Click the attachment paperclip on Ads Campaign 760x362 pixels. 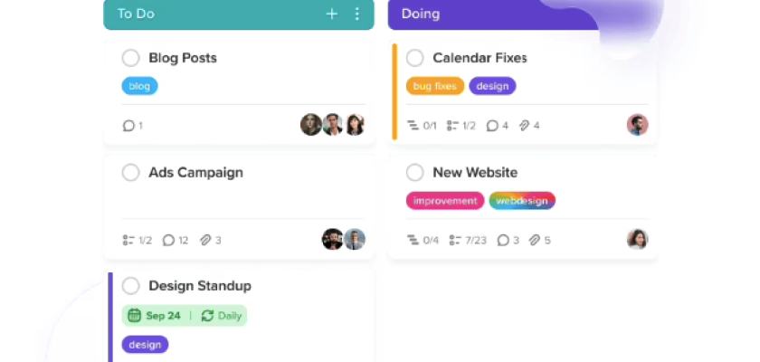click(205, 240)
